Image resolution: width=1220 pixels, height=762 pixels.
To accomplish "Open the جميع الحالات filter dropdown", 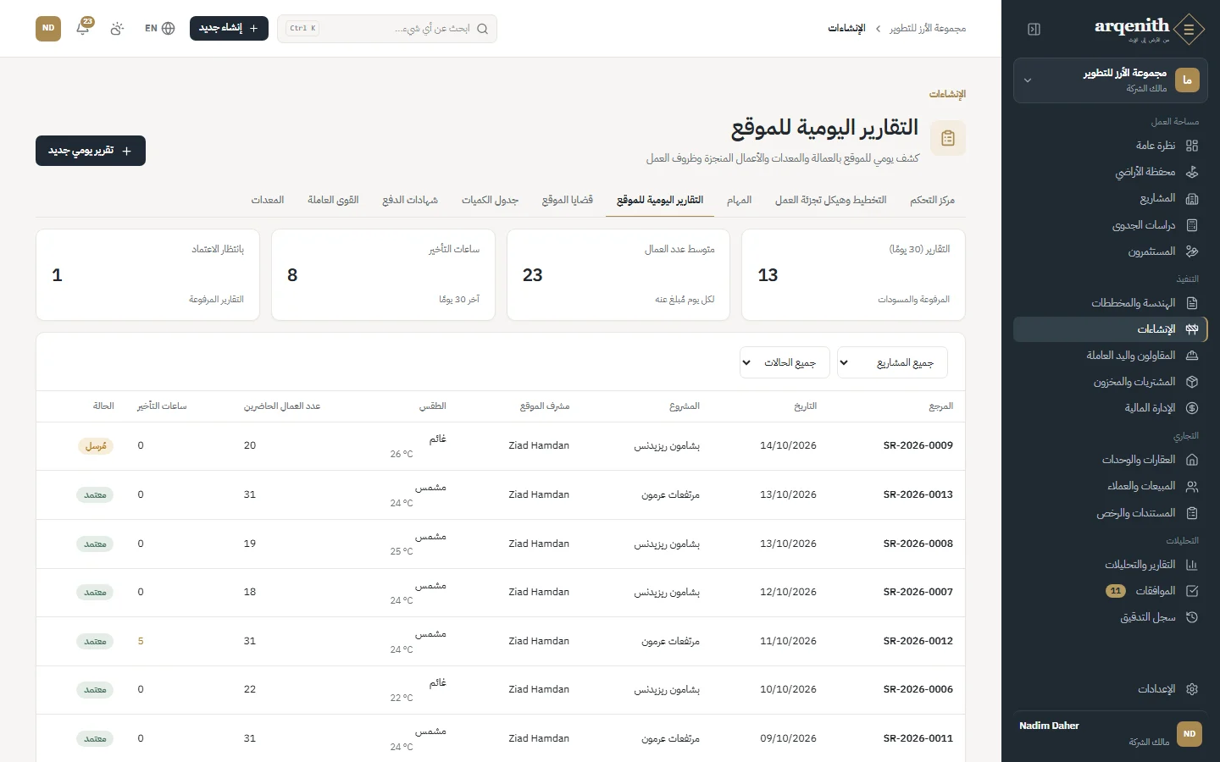I will [x=784, y=362].
